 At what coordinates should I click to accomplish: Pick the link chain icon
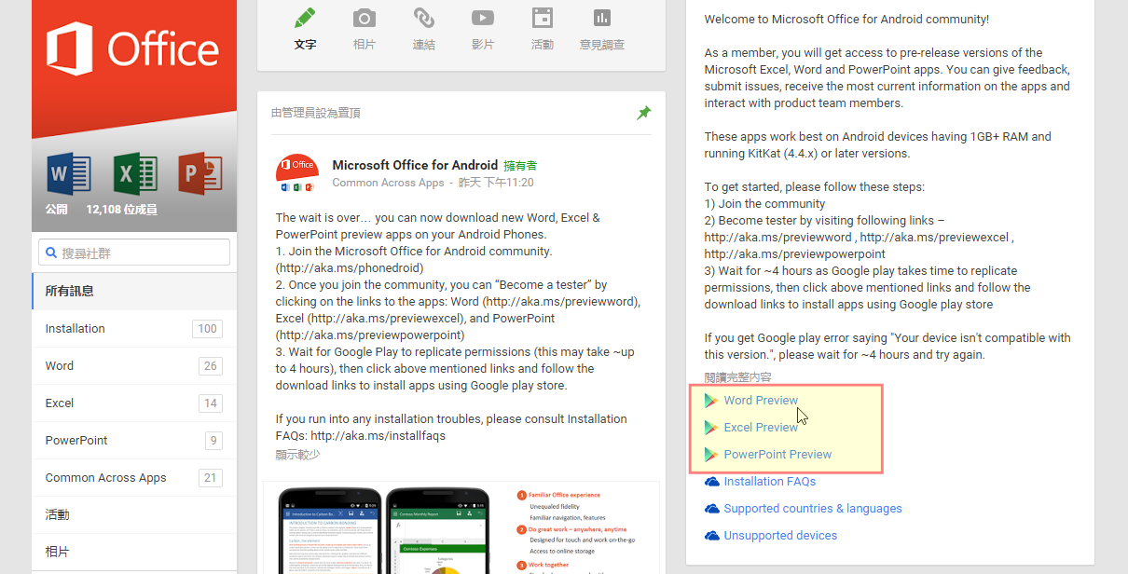[x=424, y=18]
